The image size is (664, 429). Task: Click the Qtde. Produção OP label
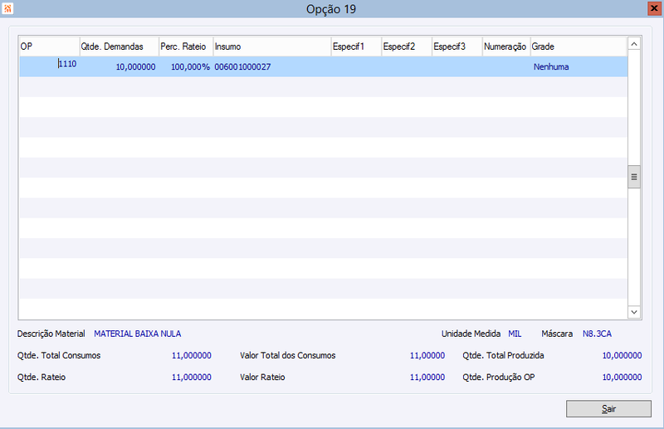tap(499, 377)
